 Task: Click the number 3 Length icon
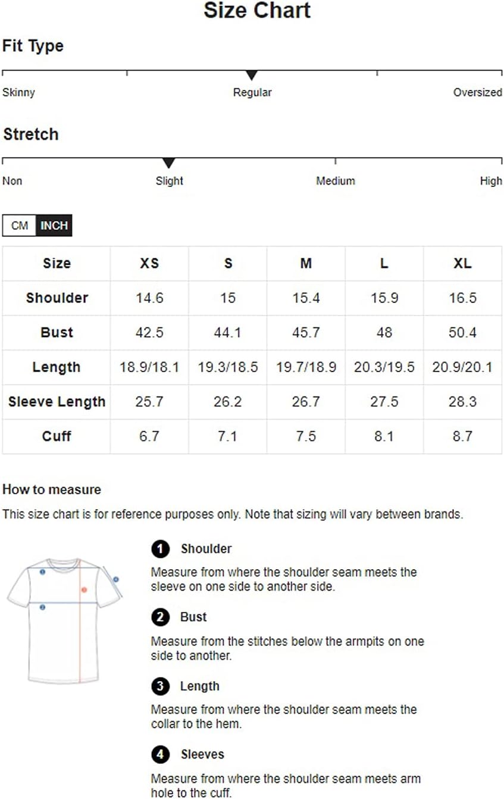tap(160, 686)
